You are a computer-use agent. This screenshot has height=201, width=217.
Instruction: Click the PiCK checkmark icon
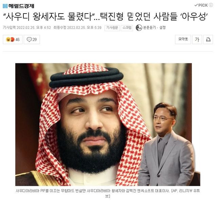196,5
